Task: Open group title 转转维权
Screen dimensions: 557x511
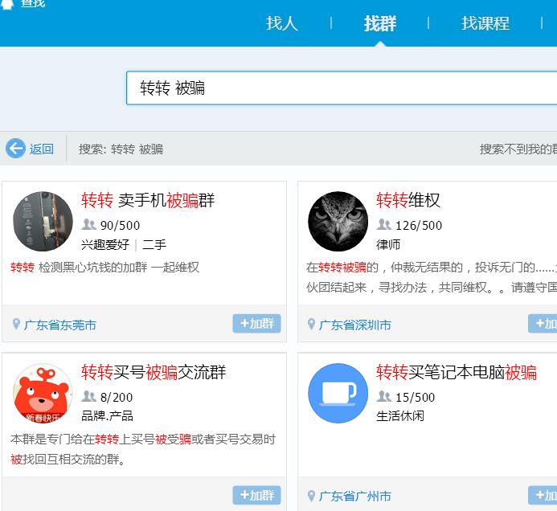Action: (x=408, y=200)
